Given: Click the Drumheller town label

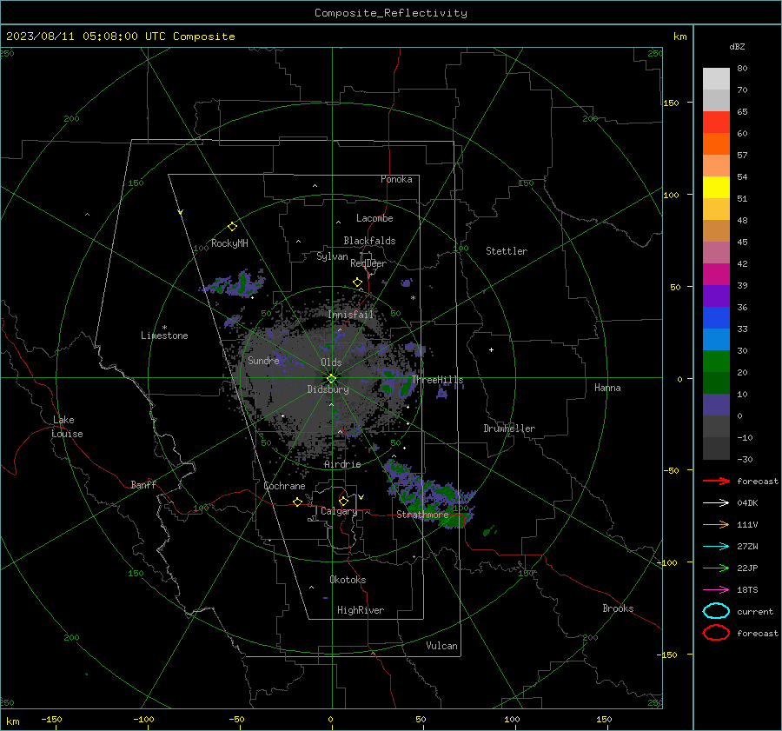Looking at the screenshot, I should pos(509,429).
